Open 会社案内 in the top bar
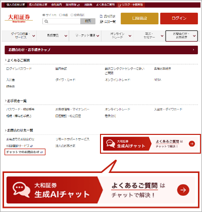 pyautogui.click(x=57, y=5)
